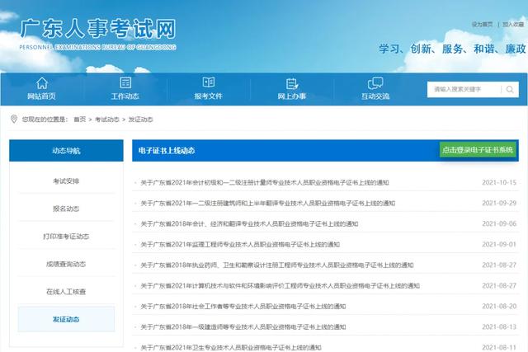Click the location pin icon in breadcrumb
Image resolution: width=528 pixels, height=352 pixels.
(x=14, y=120)
